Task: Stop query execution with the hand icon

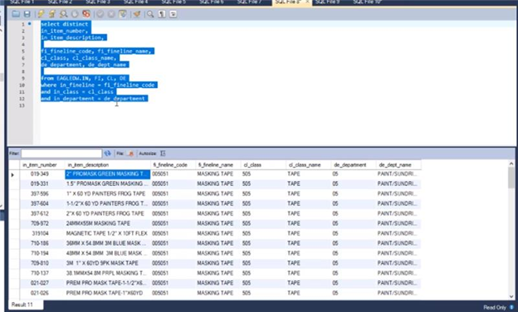Action: pyautogui.click(x=75, y=14)
